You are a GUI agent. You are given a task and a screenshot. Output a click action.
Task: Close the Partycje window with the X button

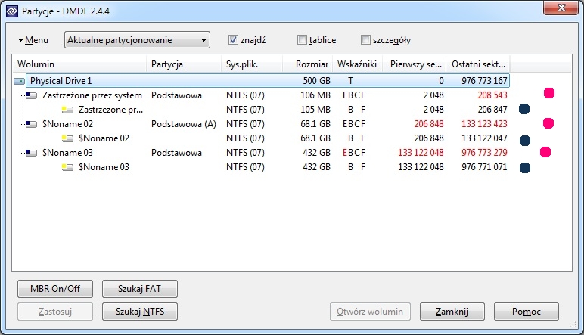561,8
